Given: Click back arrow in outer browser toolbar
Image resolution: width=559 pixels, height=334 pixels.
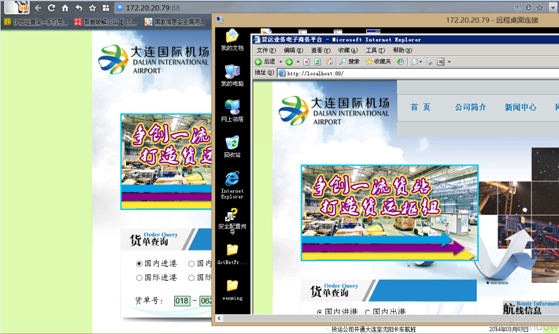Looking at the screenshot, I should point(38,8).
